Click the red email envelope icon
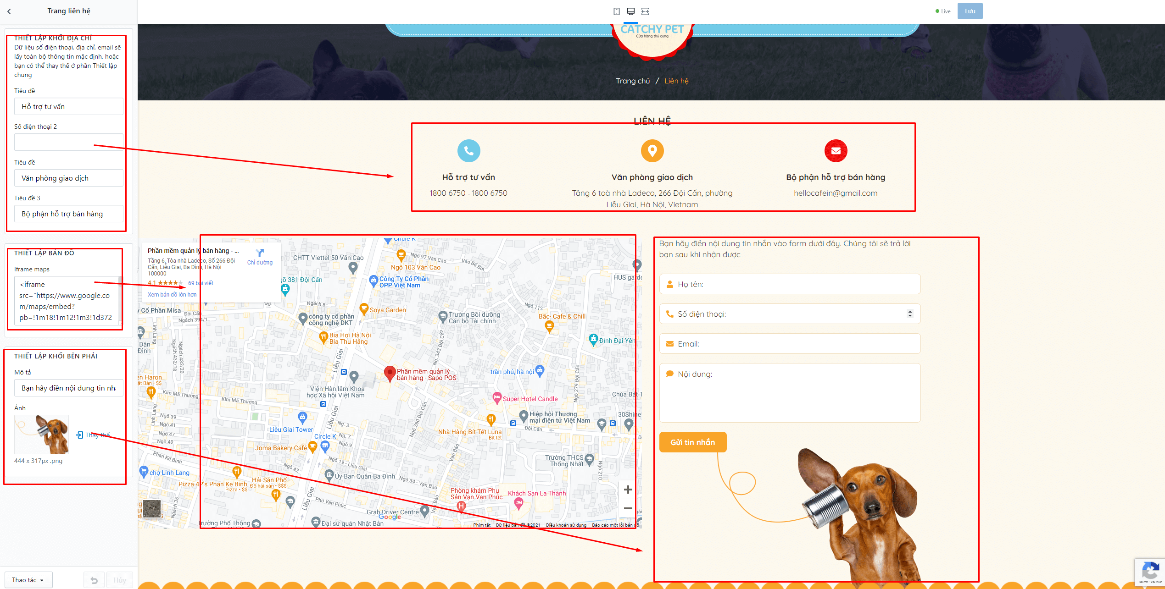1165x589 pixels. 836,151
